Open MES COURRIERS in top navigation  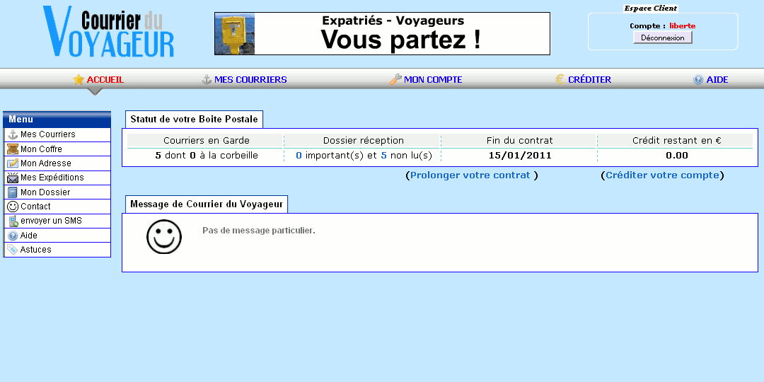250,80
